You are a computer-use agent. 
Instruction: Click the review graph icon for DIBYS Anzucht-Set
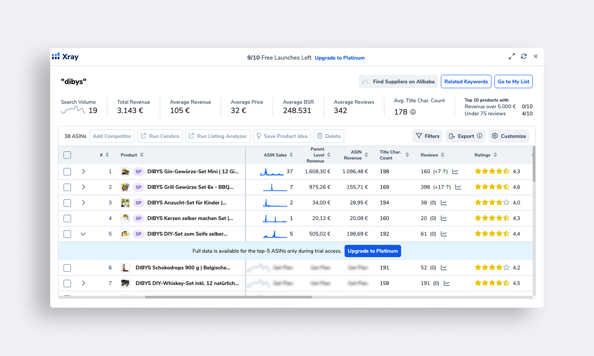(444, 203)
